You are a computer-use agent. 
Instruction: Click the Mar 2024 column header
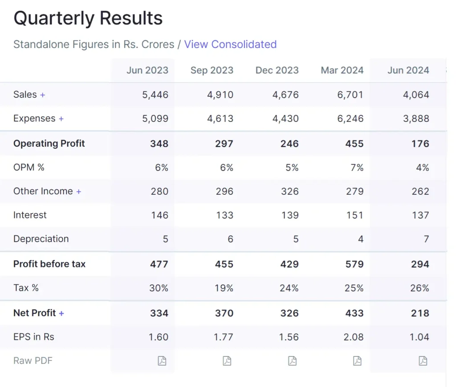coord(342,70)
